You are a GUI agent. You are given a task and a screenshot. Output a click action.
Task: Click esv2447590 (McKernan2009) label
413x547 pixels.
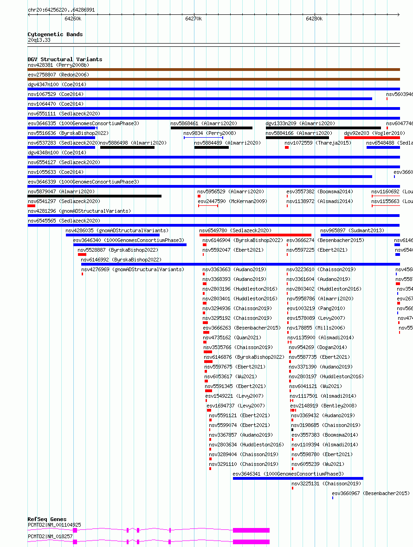pyautogui.click(x=232, y=202)
